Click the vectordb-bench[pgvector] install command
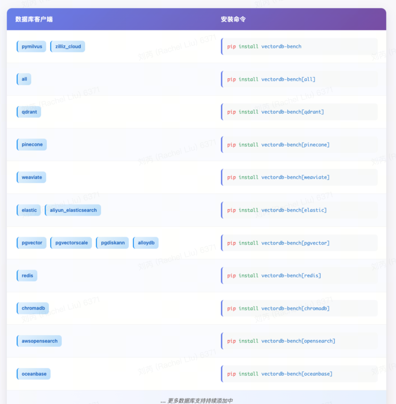The image size is (396, 404). pos(299,243)
